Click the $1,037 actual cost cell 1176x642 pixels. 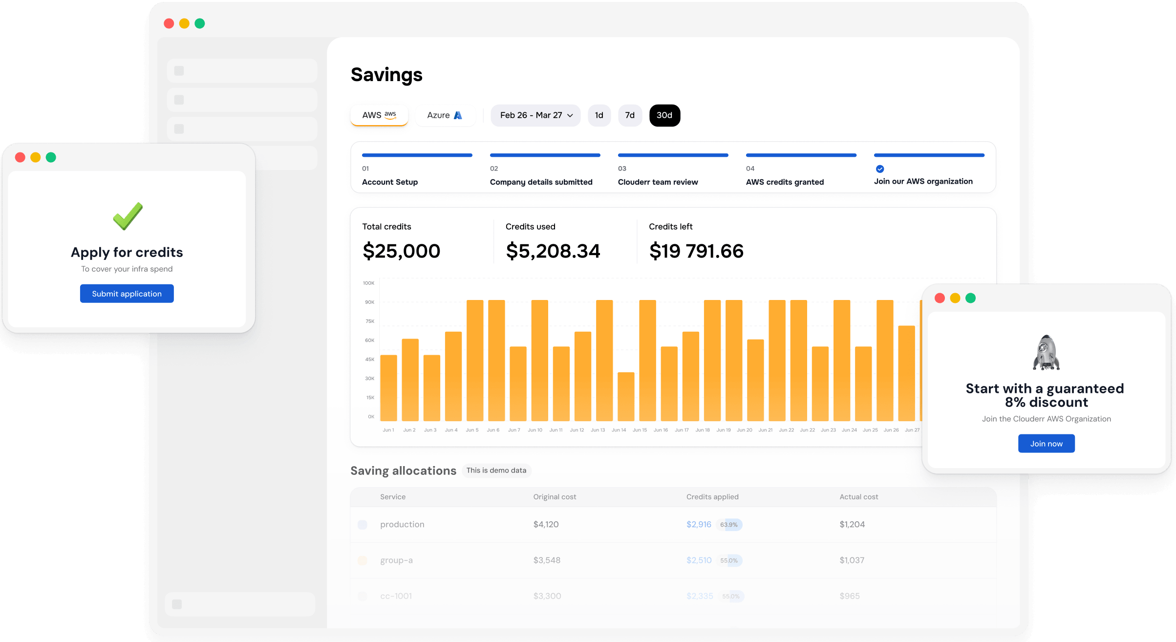point(852,560)
